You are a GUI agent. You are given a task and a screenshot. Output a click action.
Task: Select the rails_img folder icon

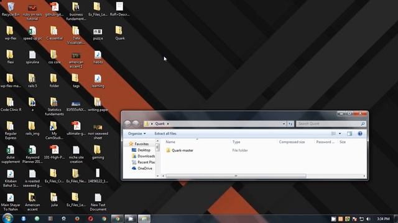tap(32, 128)
